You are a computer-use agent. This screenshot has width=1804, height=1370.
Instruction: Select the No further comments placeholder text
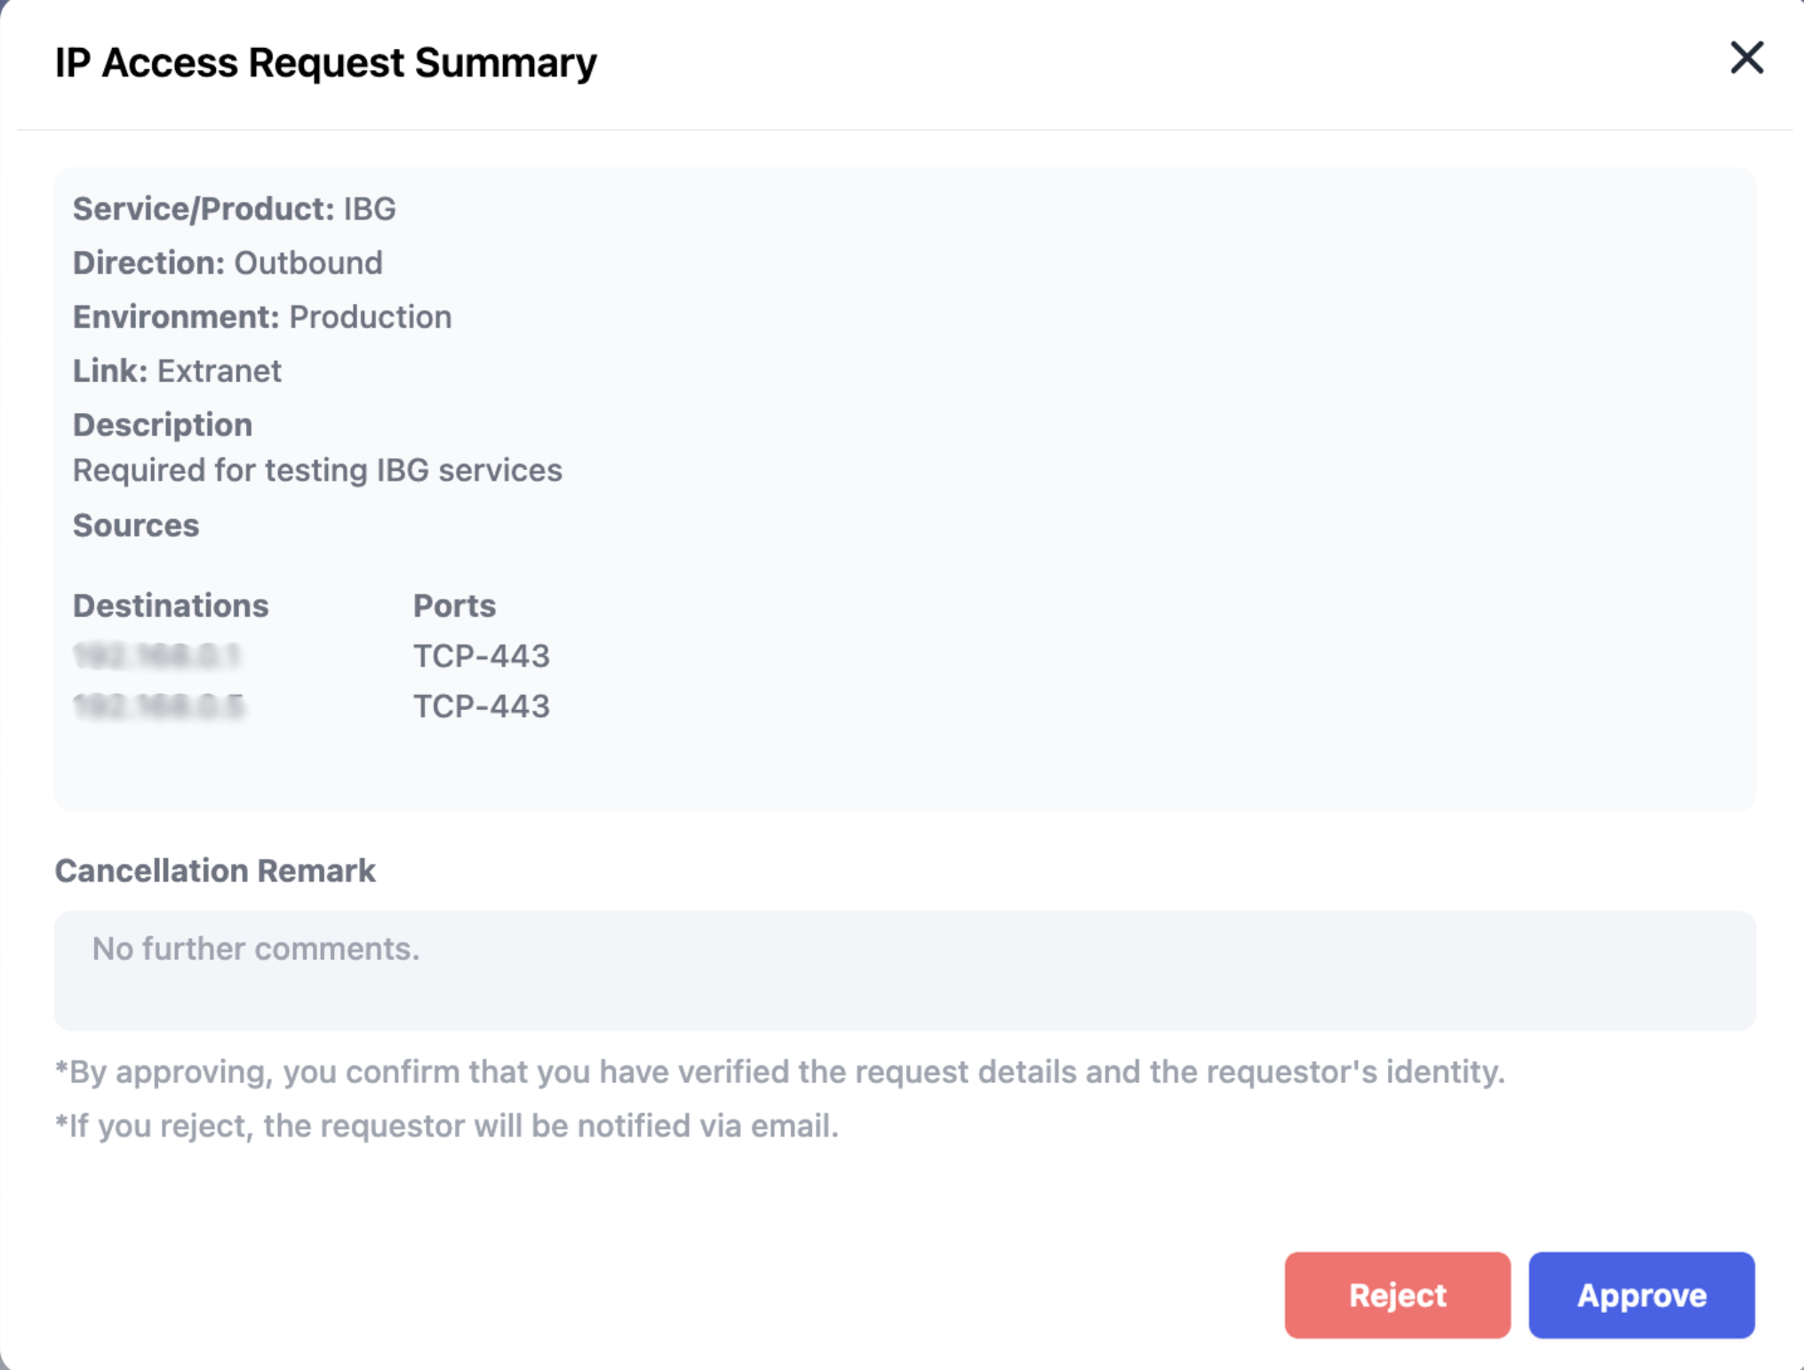(x=254, y=949)
